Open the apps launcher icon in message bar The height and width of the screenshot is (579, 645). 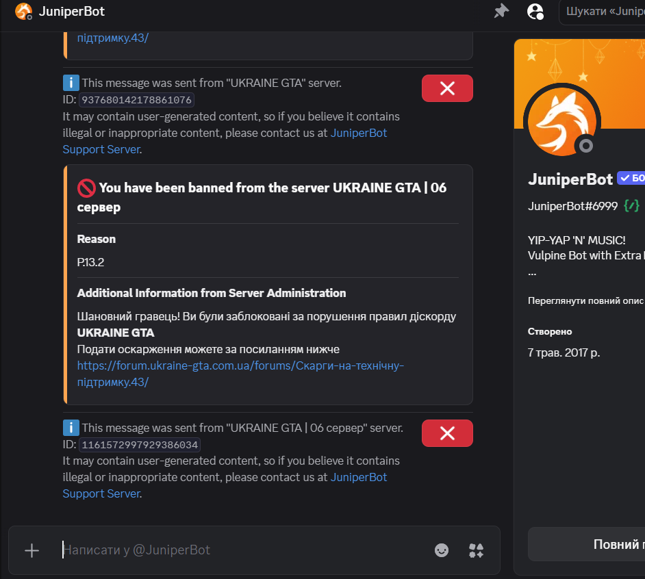(x=476, y=550)
